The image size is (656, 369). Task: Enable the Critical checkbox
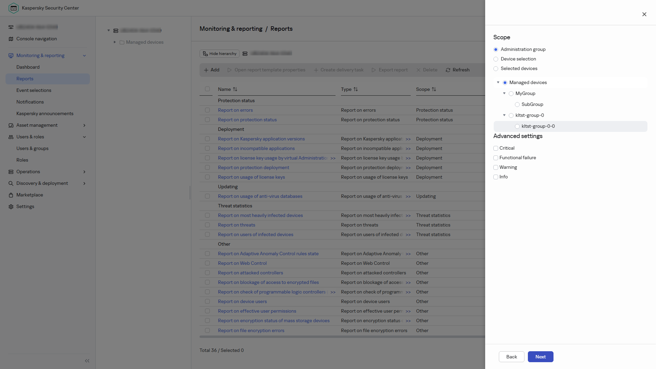(496, 148)
